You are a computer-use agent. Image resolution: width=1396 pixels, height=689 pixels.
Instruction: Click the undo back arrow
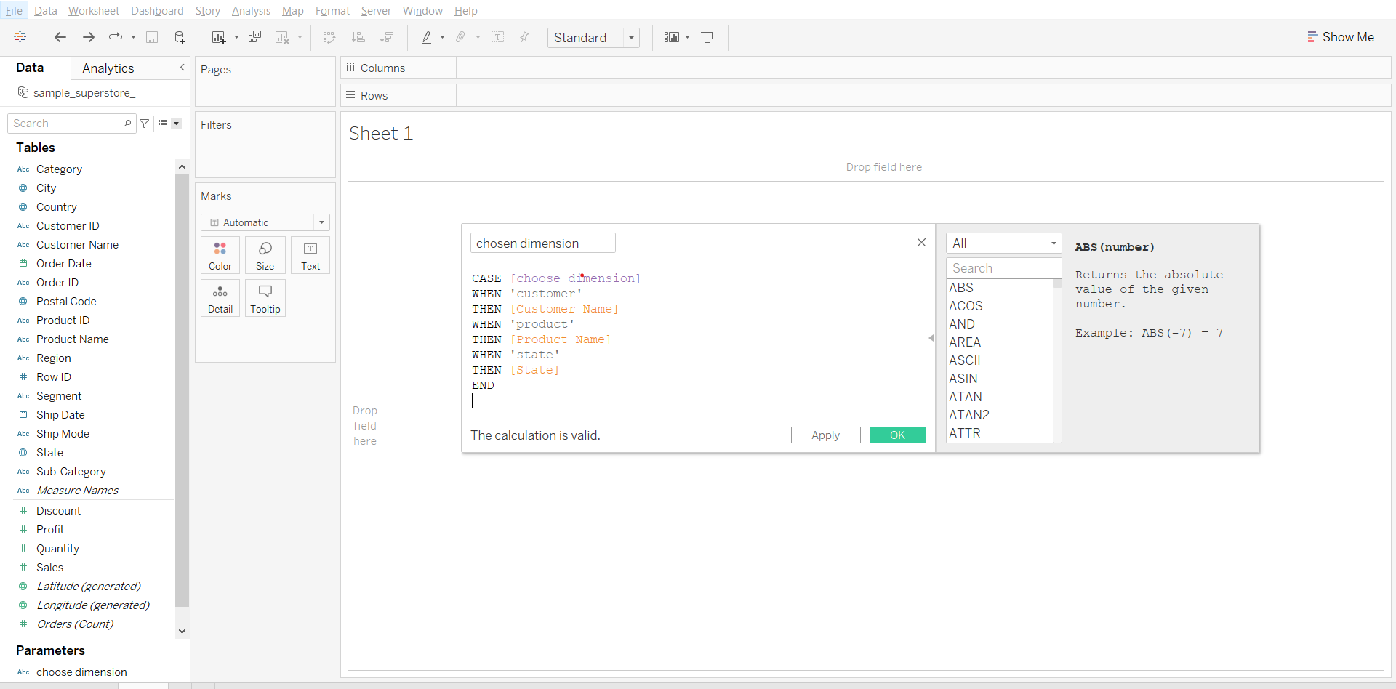tap(60, 37)
